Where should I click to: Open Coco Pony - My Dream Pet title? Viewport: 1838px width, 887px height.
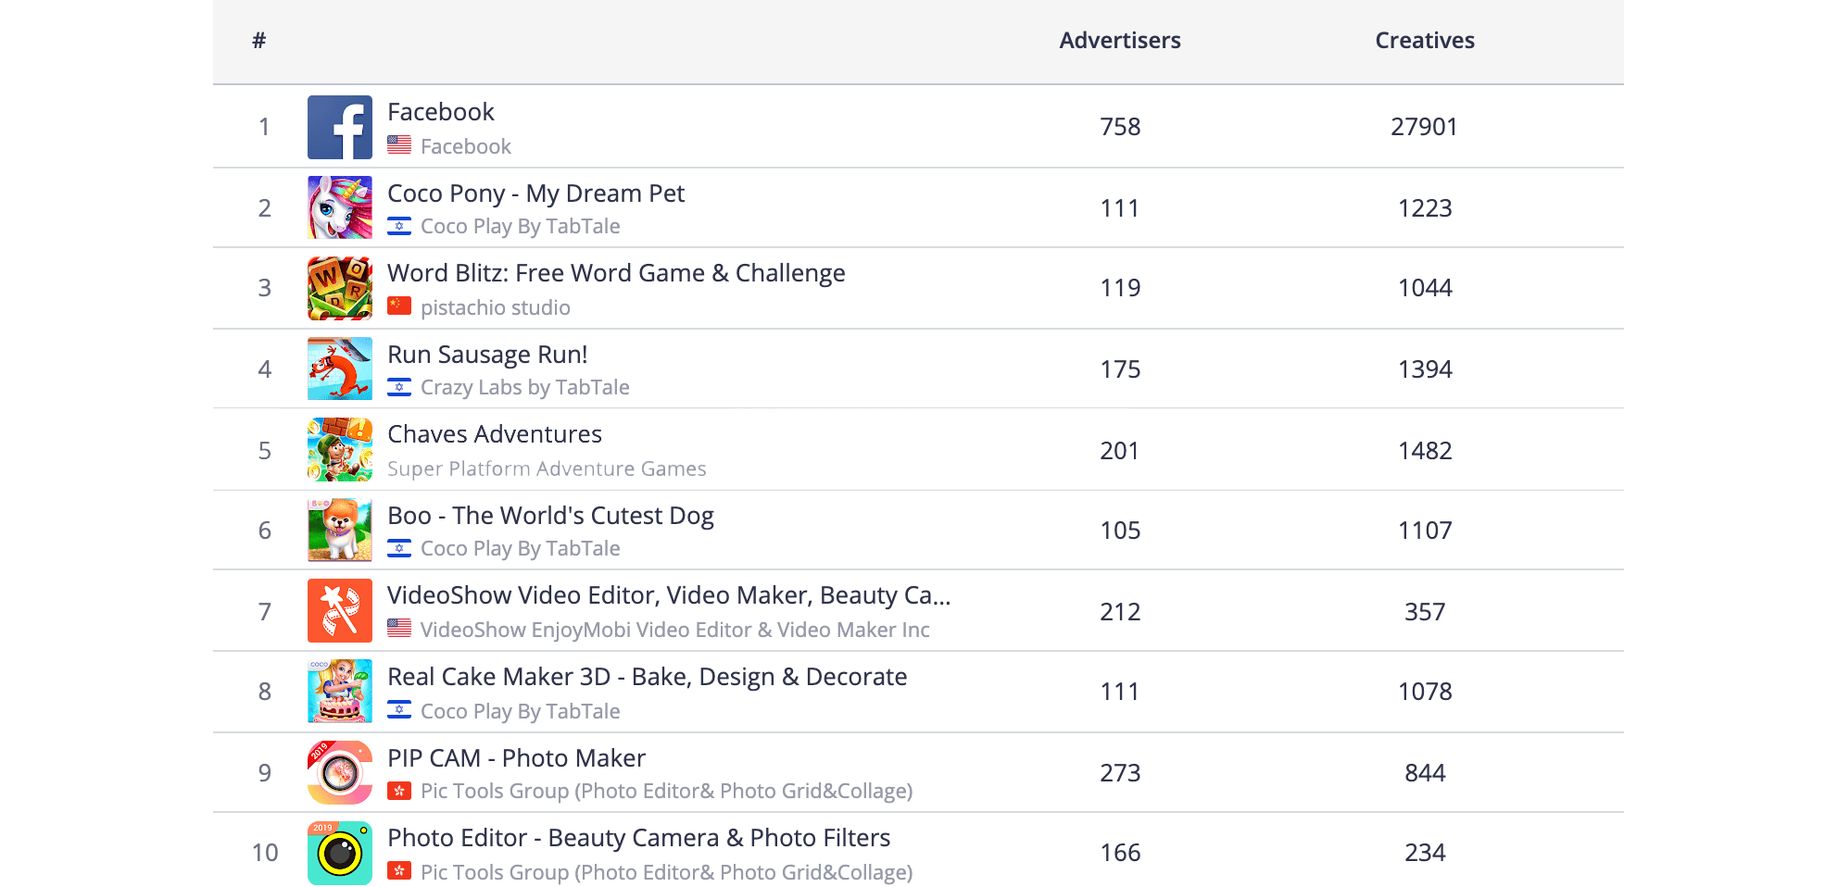[535, 194]
